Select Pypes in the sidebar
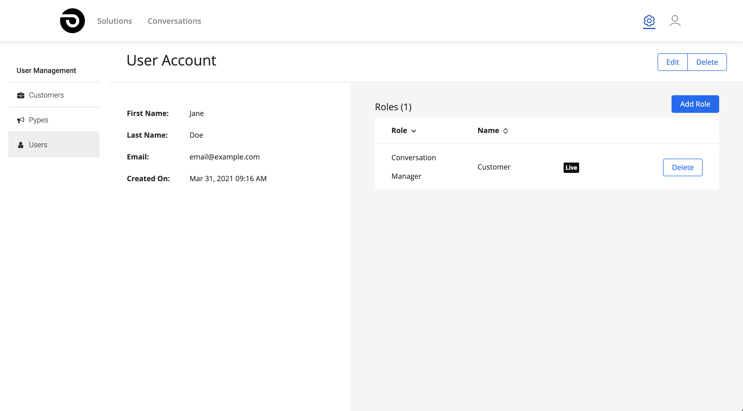Image resolution: width=743 pixels, height=411 pixels. (54, 120)
